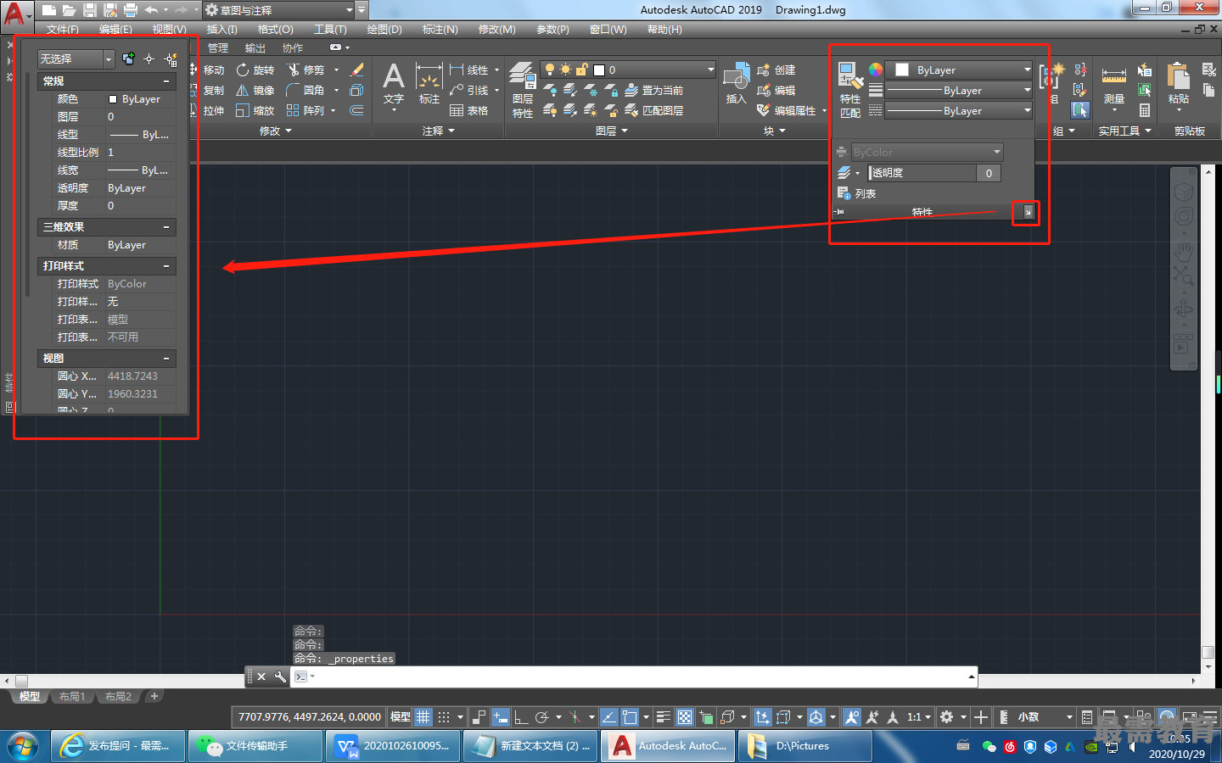Open the 无选择 selection dropdown
The width and height of the screenshot is (1222, 763).
click(x=76, y=59)
